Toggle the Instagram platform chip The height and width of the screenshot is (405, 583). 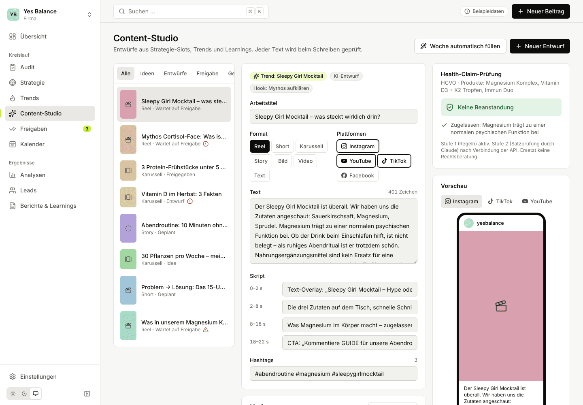pos(358,146)
